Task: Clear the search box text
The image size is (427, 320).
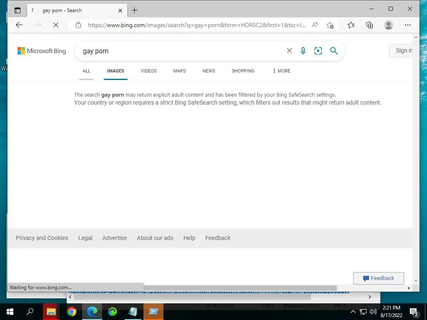Action: (x=289, y=50)
